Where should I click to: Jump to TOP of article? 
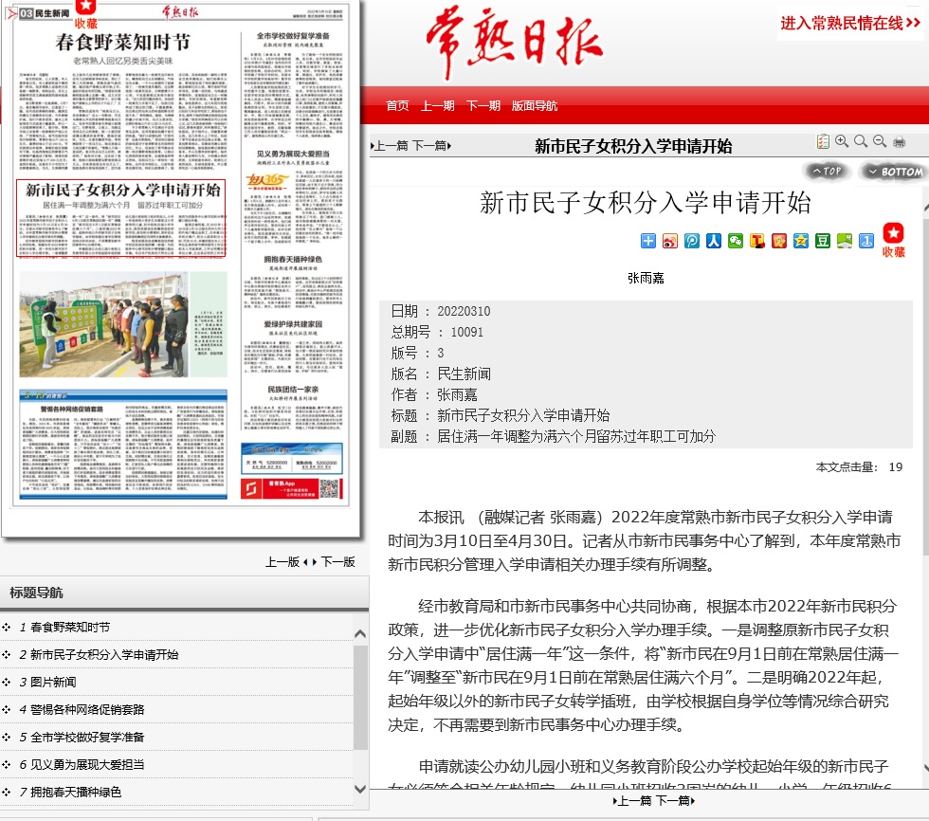827,172
